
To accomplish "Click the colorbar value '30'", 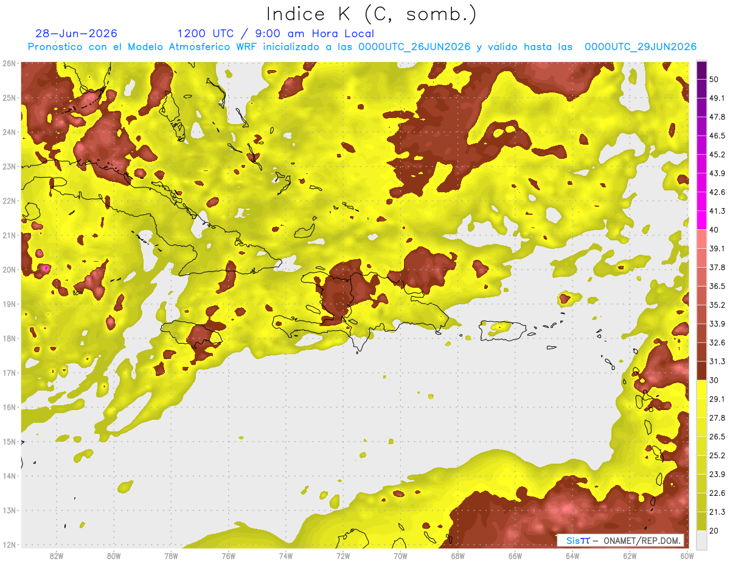I will (715, 380).
